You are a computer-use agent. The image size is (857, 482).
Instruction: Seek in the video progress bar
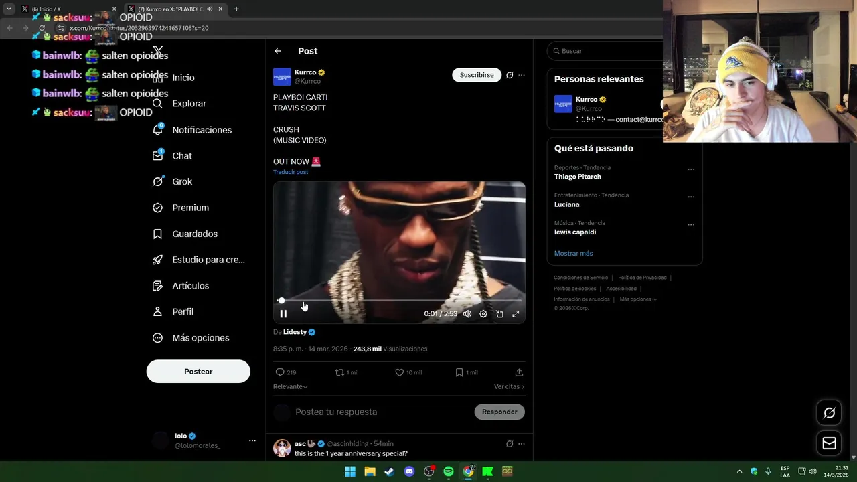pos(399,301)
